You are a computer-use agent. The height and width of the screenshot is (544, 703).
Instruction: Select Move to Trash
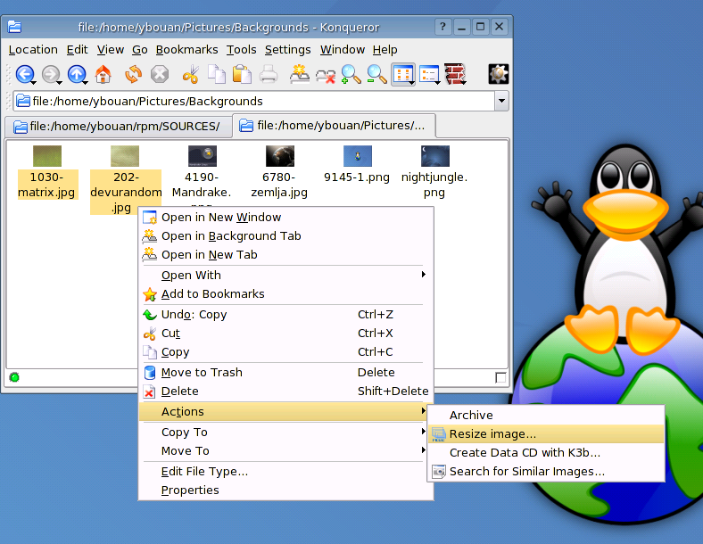[x=284, y=373]
